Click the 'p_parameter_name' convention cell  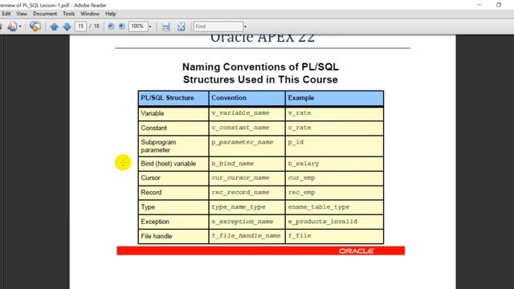click(x=247, y=146)
